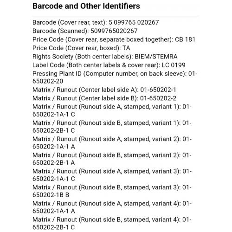
Task: Click the scanned barcode 5099765020267
Action: tap(114, 31)
